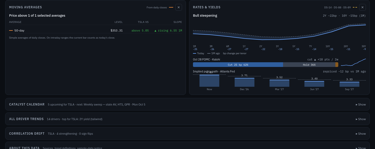The image size is (375, 149).
Task: Click the '2Y −22bp · 10Y −15bp (1M)' summary
Action: click(x=344, y=16)
